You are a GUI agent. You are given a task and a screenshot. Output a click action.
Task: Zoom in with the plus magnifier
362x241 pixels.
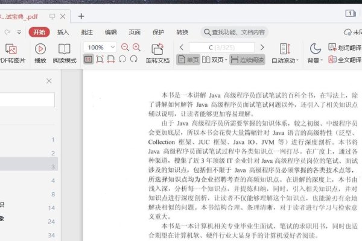tap(136, 47)
